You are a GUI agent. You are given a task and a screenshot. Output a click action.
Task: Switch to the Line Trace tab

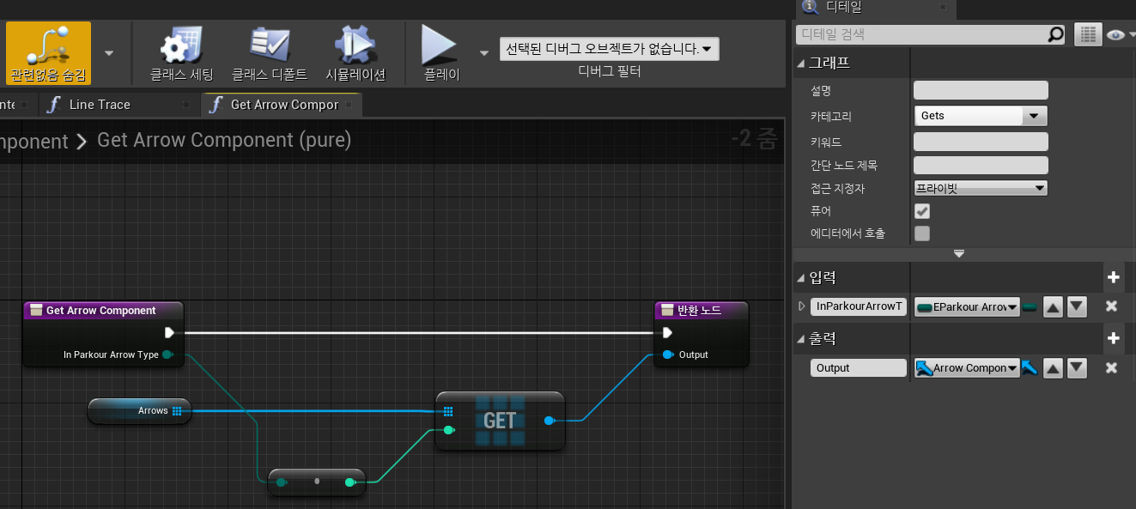point(100,105)
